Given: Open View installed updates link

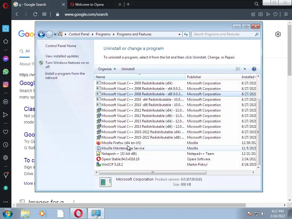Looking at the screenshot, I should pos(62,56).
